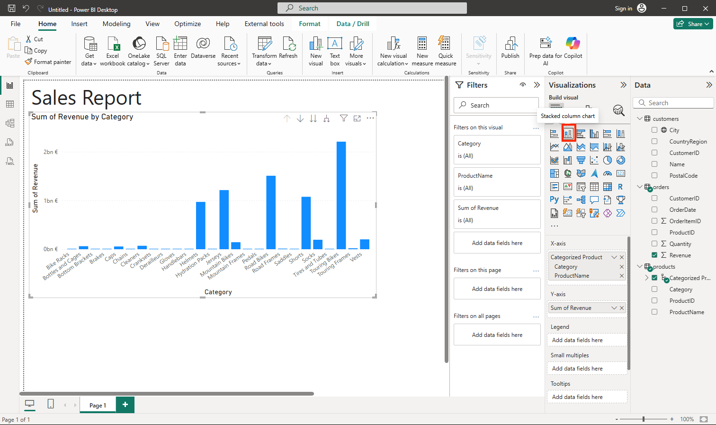Open DAX query view in sidebar
Screen dimensions: 716x425
[x=10, y=142]
